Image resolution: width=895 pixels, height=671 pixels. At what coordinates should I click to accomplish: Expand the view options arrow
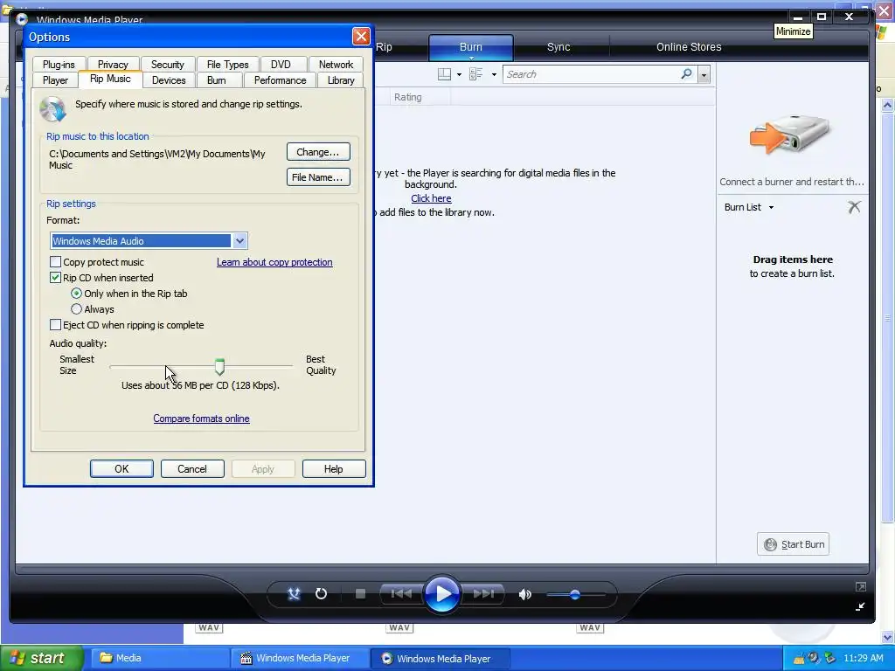point(494,75)
